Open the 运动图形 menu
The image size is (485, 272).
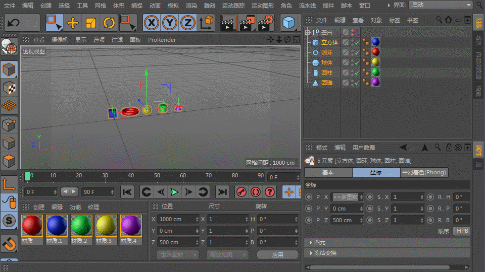262,5
